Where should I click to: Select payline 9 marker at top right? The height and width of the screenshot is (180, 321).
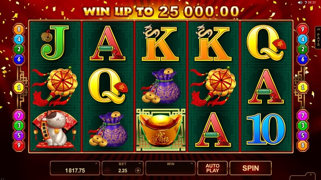302,29
